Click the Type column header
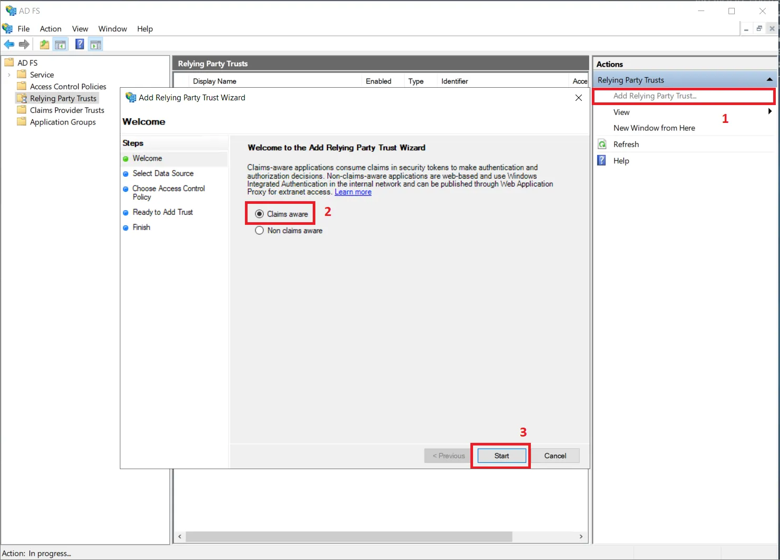This screenshot has width=780, height=560. tap(416, 81)
